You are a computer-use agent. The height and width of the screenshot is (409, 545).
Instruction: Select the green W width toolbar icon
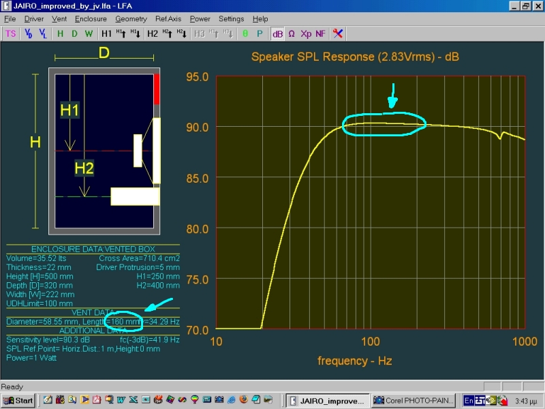(x=89, y=33)
